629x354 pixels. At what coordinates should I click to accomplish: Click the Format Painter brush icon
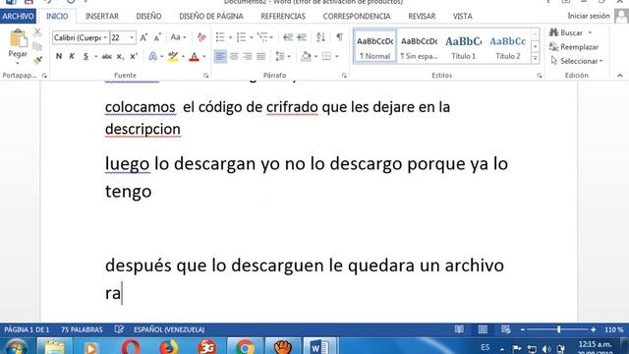pos(37,60)
